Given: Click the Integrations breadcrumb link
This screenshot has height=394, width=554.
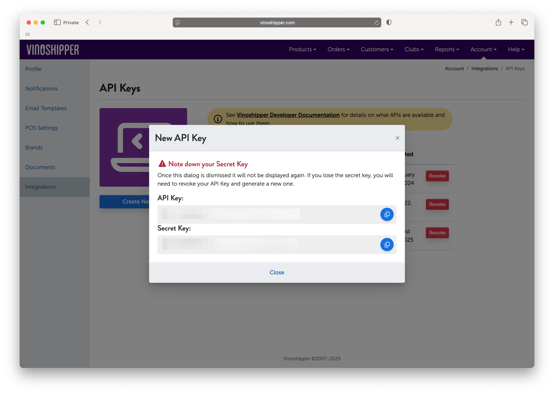Looking at the screenshot, I should coord(484,68).
